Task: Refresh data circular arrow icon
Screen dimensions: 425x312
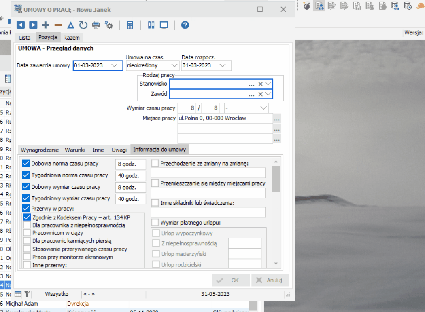Action: (83, 25)
